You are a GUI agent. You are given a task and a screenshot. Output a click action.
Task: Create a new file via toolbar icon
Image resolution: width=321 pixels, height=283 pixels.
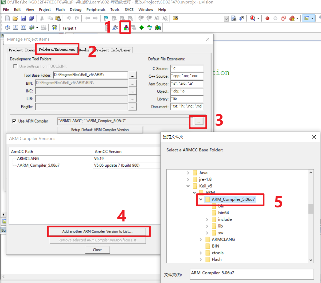pos(7,18)
